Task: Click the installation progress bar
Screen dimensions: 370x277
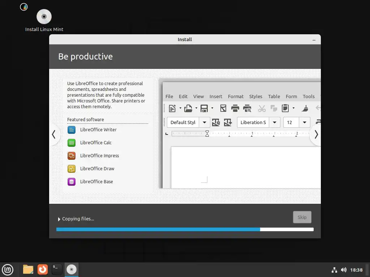Action: click(185, 229)
